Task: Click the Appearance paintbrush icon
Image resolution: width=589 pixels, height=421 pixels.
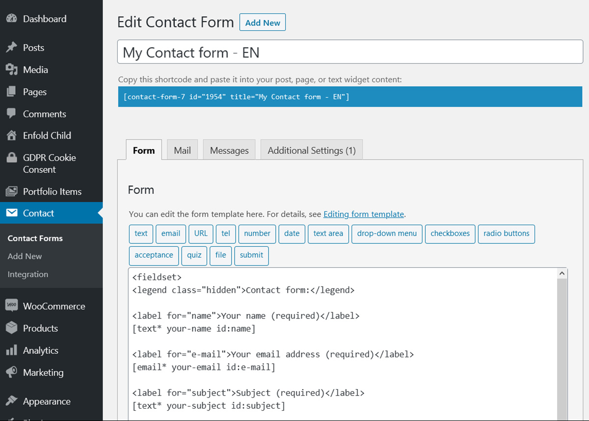Action: click(11, 401)
